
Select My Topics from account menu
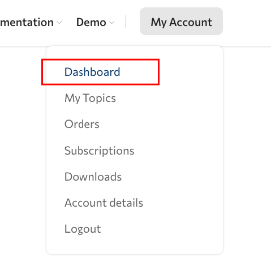(90, 98)
